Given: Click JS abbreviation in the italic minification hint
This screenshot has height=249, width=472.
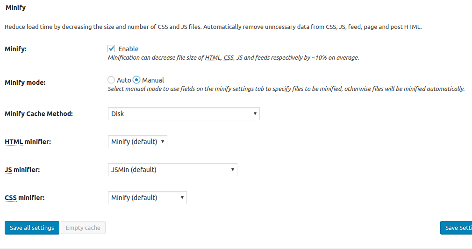Looking at the screenshot, I should [239, 58].
